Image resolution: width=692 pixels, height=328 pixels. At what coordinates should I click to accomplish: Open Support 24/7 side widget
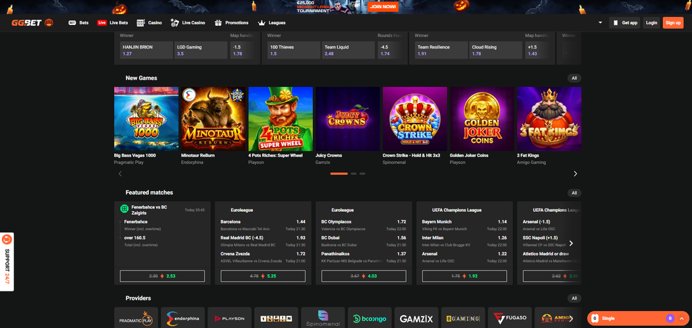click(x=7, y=262)
